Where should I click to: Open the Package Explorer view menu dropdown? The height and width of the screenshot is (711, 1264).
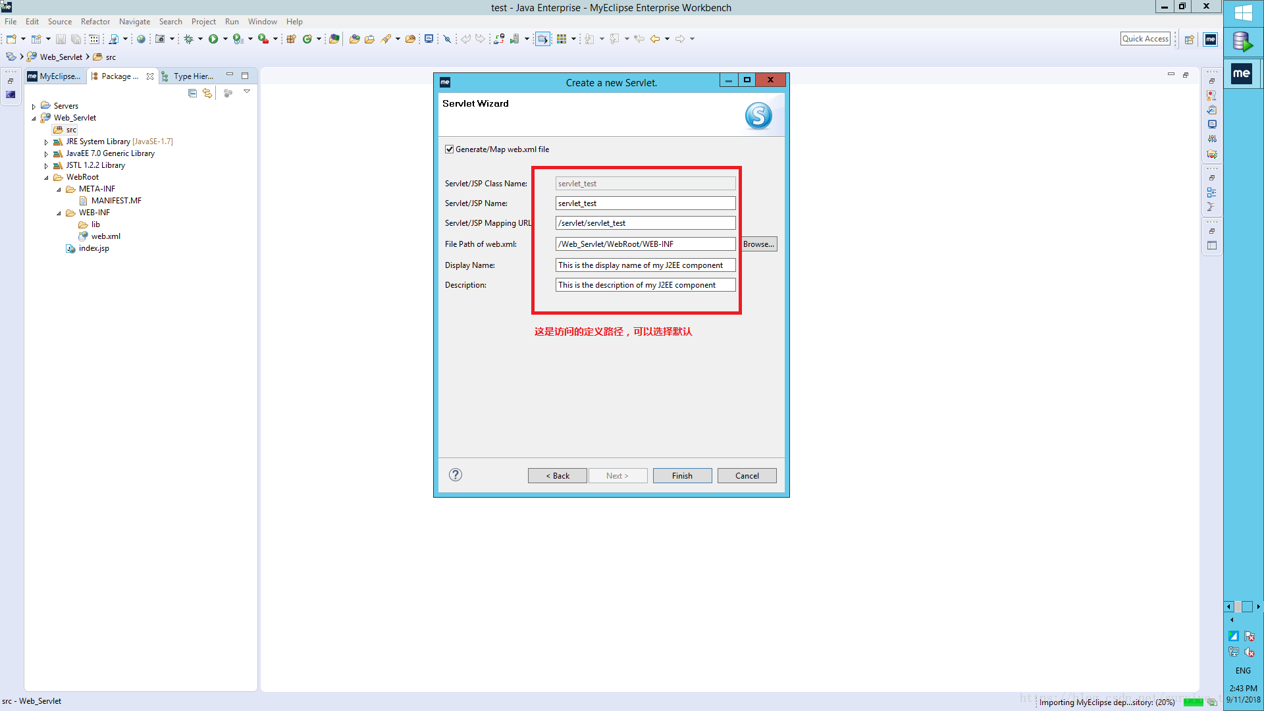coord(247,92)
